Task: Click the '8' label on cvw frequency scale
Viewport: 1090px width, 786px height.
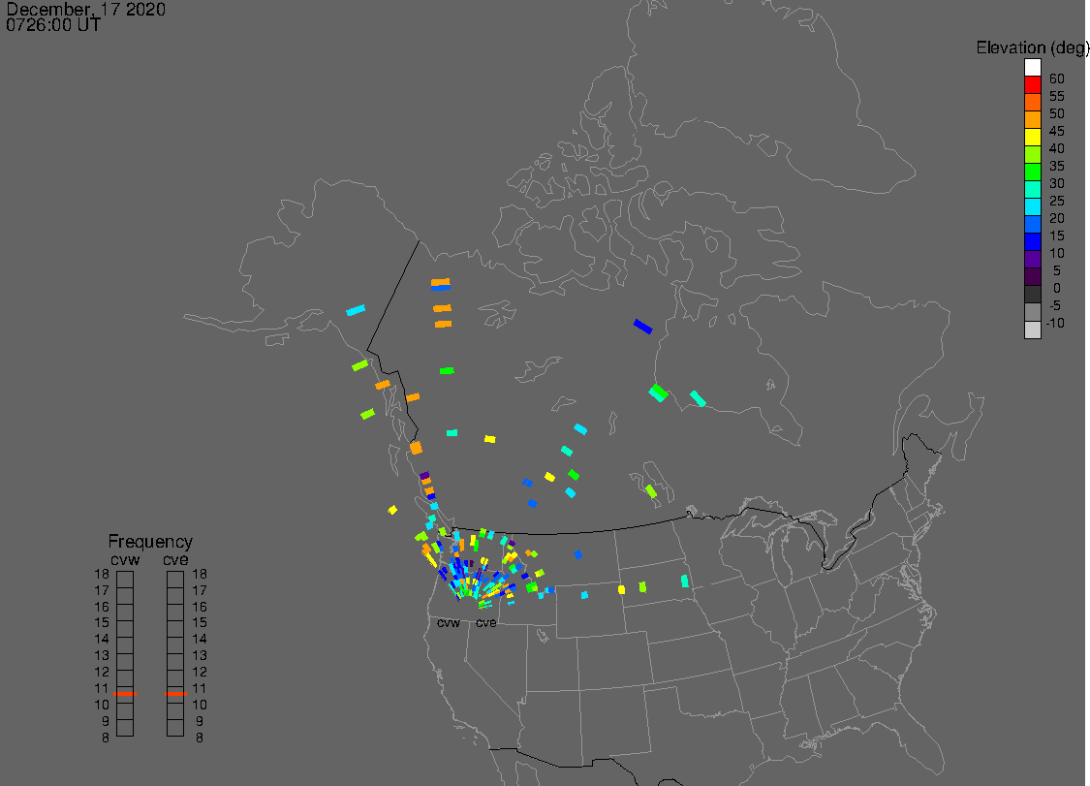Action: (x=106, y=738)
